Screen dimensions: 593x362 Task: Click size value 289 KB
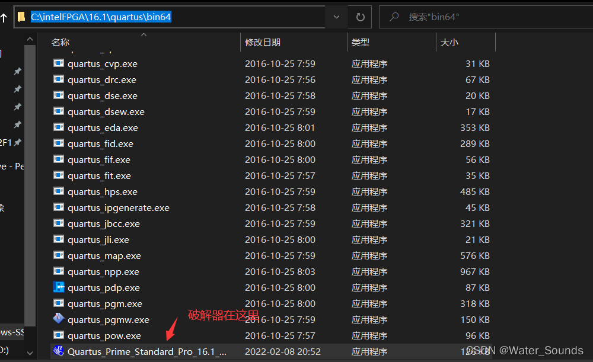pos(474,143)
